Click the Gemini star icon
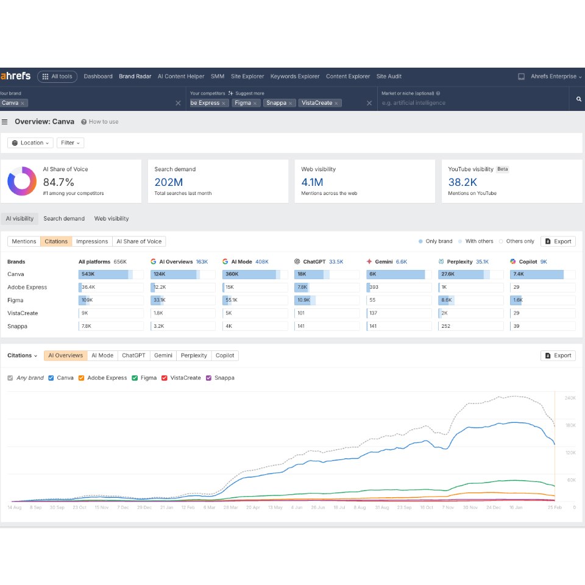This screenshot has width=585, height=585. pyautogui.click(x=369, y=261)
